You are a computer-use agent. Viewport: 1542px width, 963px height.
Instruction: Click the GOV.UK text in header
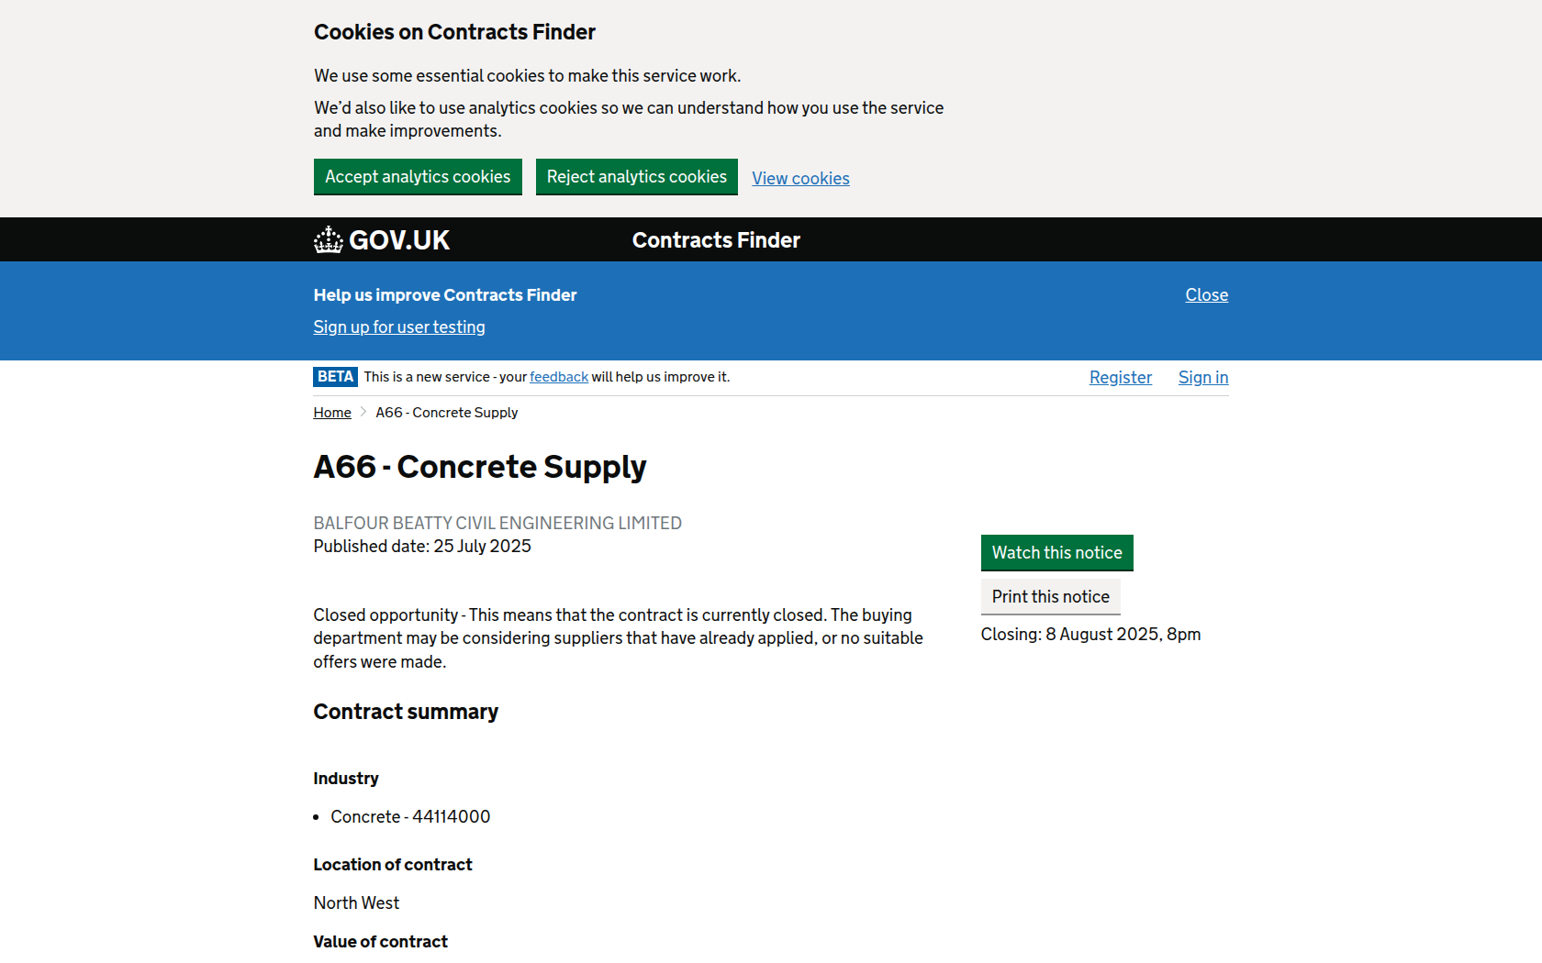[x=399, y=240]
